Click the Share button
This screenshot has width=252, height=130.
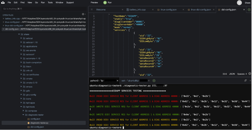coord(247,3)
